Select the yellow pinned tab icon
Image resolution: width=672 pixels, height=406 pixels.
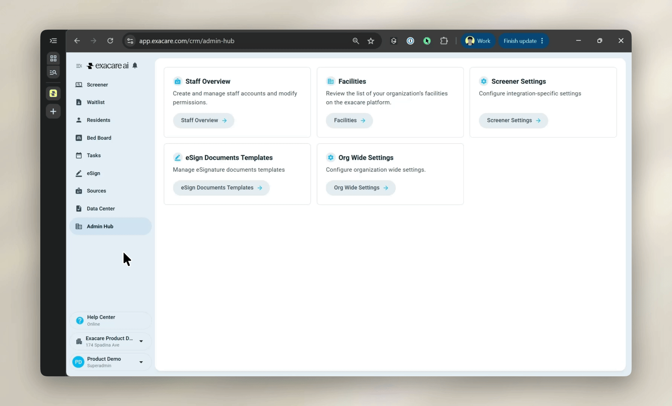[x=53, y=93]
